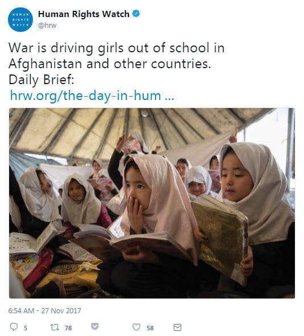The width and height of the screenshot is (304, 336).
Task: Open the Human Rights Watch profile avatar
Action: [20, 19]
